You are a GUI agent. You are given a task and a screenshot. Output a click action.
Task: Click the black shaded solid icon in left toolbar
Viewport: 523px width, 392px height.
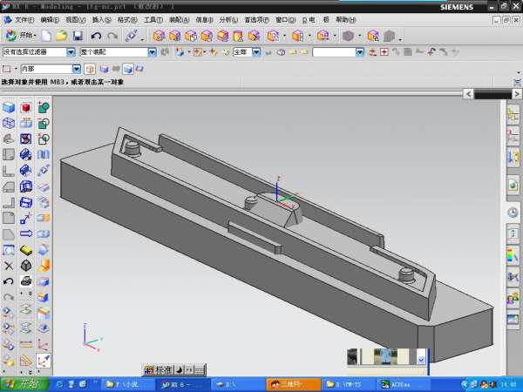click(26, 266)
